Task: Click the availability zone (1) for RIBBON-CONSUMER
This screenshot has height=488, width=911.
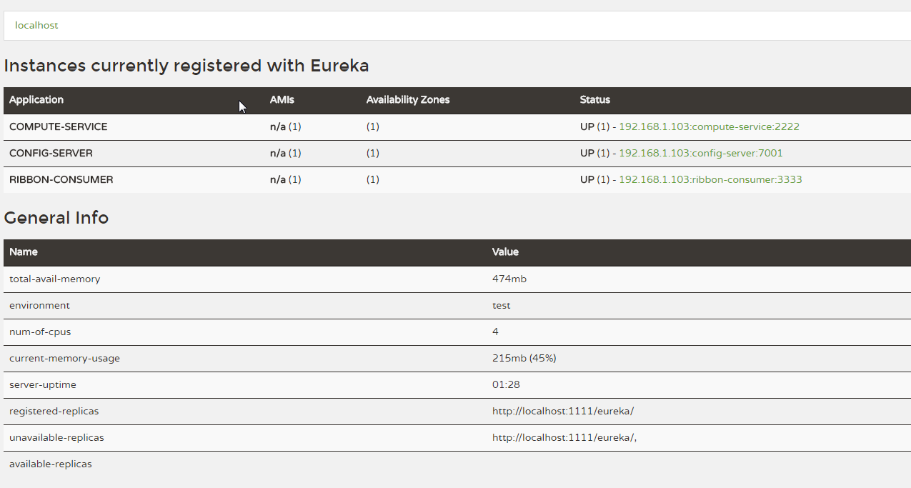Action: 373,179
